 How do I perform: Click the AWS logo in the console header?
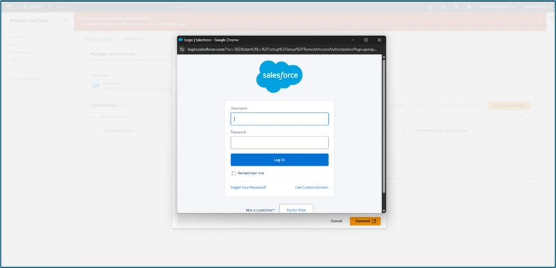pos(10,7)
